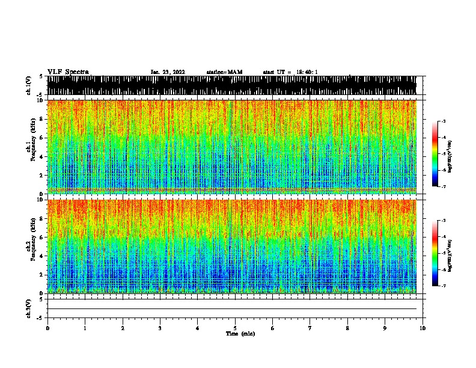Click time axis tick label "5"
The image size is (476, 368).
[235, 328]
